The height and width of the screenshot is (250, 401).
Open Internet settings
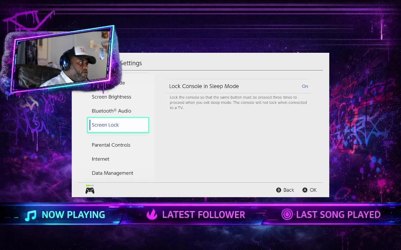click(x=101, y=159)
